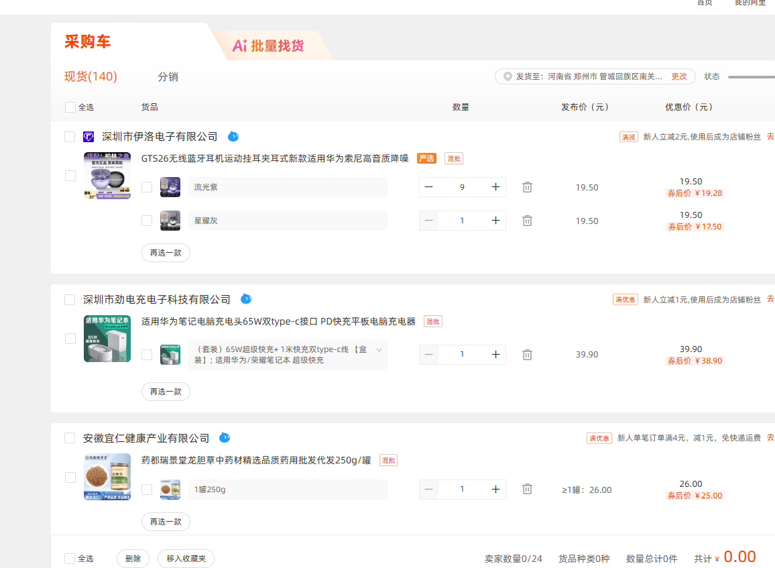Open chat icon beside 深圳市伊洛电子有限公司
This screenshot has height=568, width=775.
(x=233, y=136)
